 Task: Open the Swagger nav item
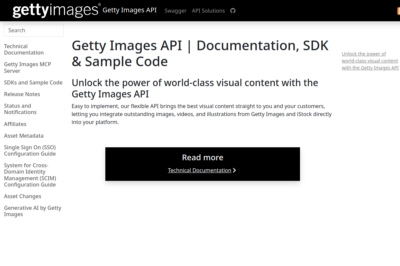tap(175, 11)
